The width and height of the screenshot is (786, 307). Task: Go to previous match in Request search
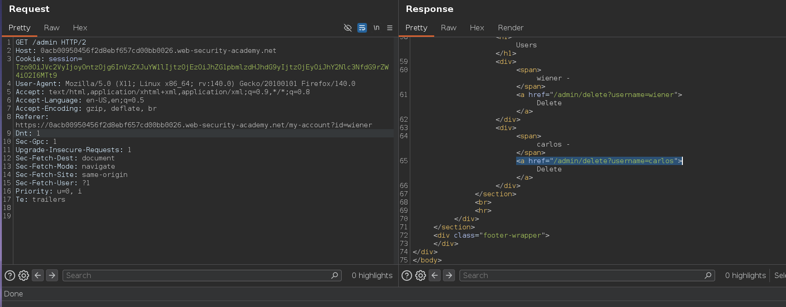38,275
